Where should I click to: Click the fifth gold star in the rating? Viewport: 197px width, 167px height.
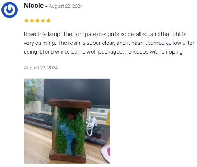pos(49,21)
